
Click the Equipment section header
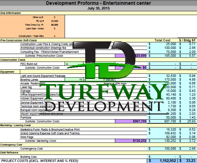click(7, 72)
